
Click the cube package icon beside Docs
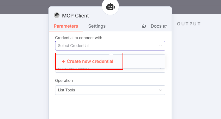[144, 26]
